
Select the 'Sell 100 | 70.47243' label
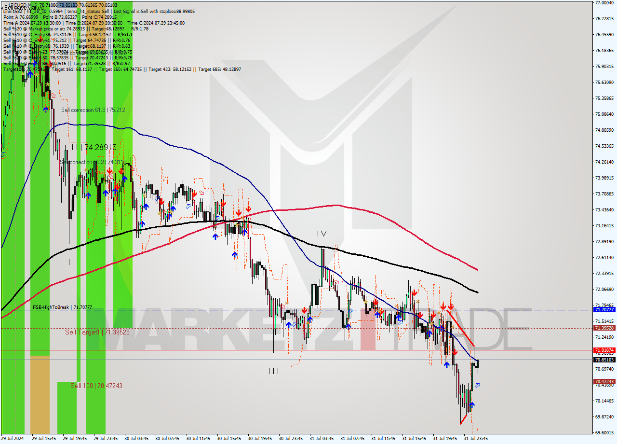tap(96, 386)
